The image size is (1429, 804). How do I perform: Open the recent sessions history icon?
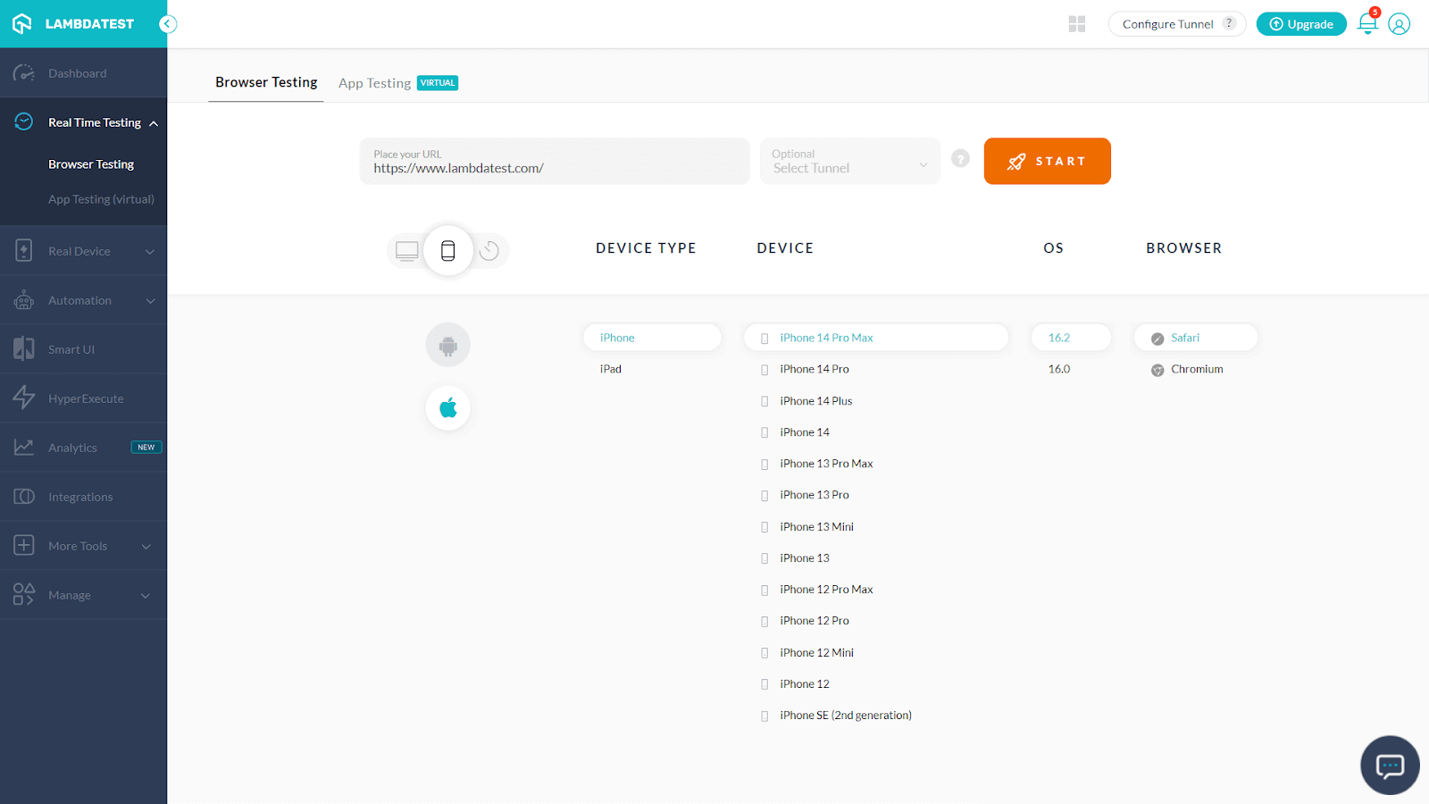coord(489,251)
